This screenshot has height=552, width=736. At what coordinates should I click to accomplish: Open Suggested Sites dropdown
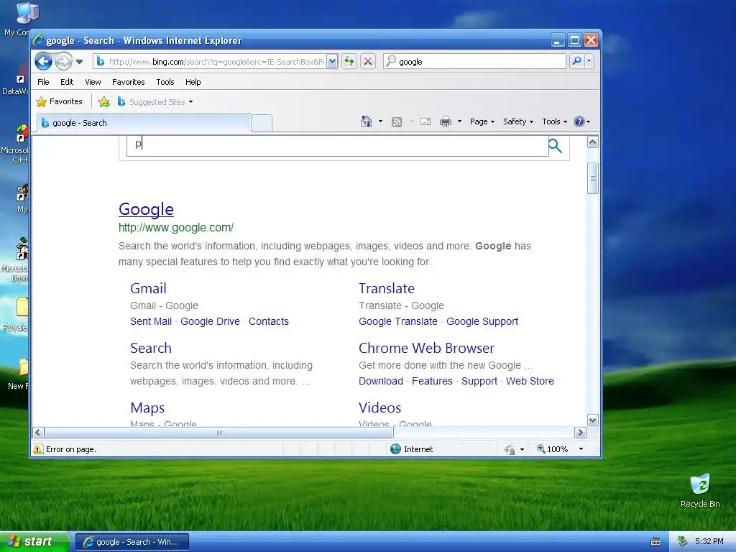pyautogui.click(x=155, y=102)
